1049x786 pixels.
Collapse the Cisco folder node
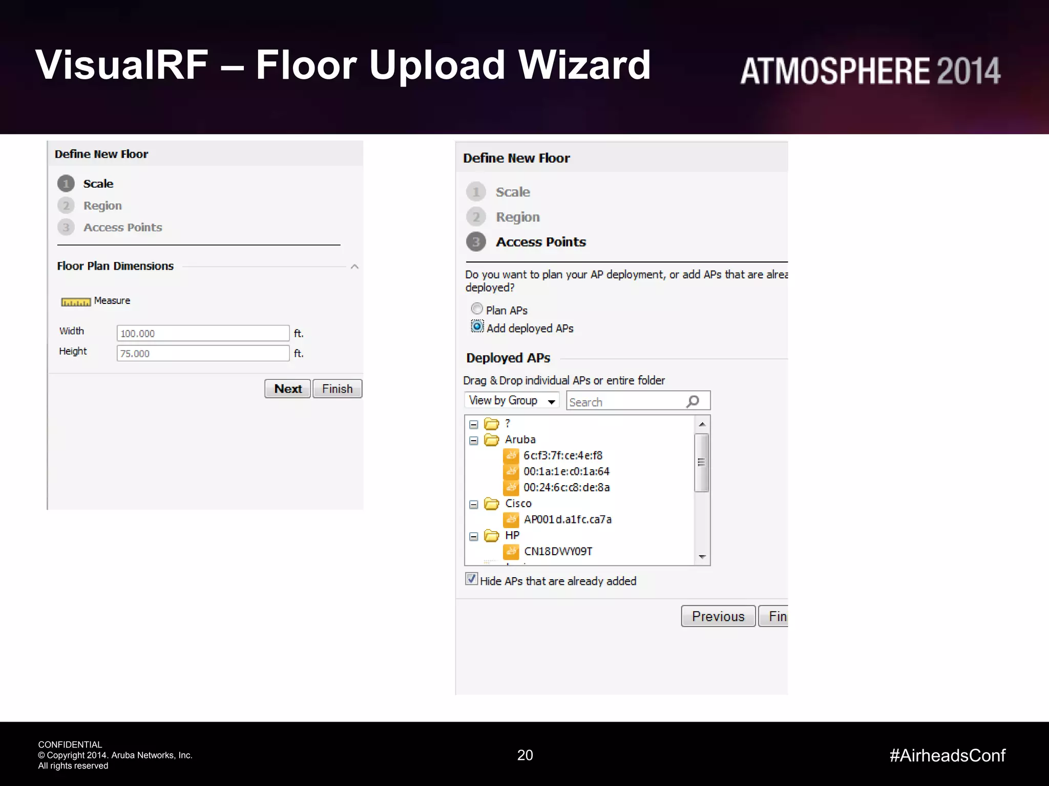point(474,505)
